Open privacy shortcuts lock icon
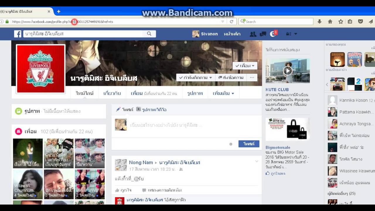The image size is (375, 211). coord(289,34)
